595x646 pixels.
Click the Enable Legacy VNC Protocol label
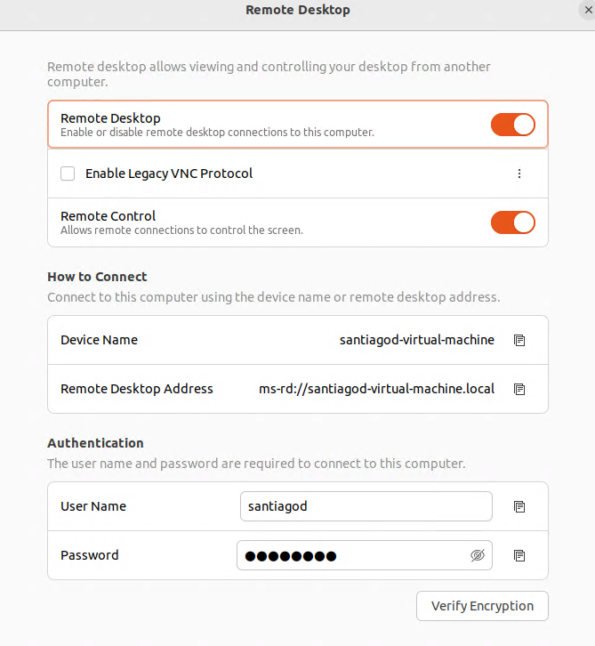(169, 174)
